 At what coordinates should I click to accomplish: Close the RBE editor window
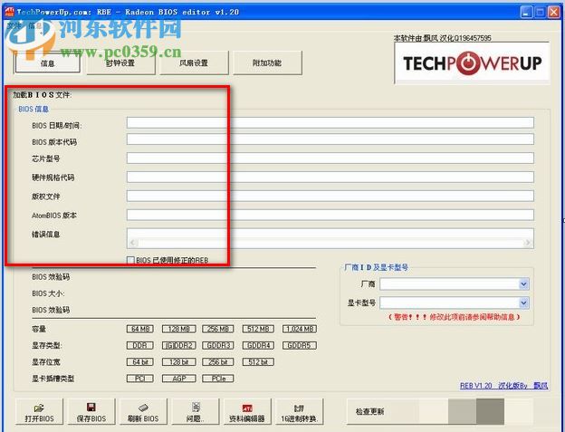click(x=554, y=12)
